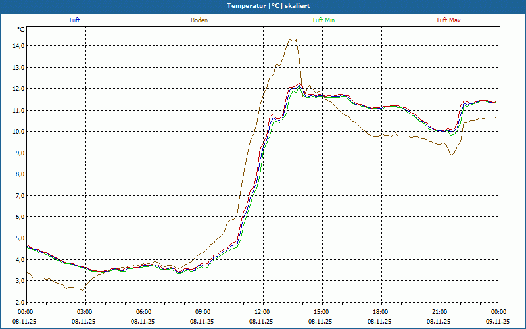Select the 'Luft' legend label
526x329 pixels.
point(75,20)
